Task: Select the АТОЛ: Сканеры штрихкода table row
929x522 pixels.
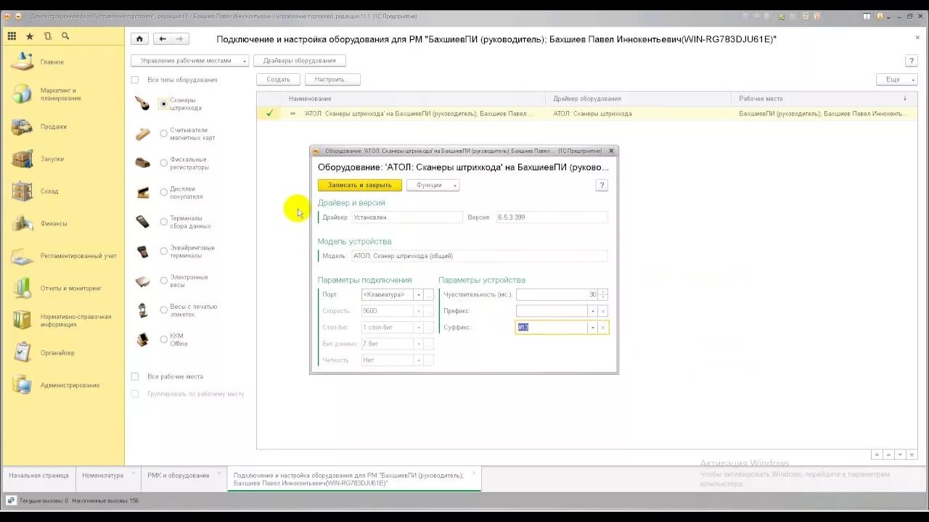Action: pos(586,113)
